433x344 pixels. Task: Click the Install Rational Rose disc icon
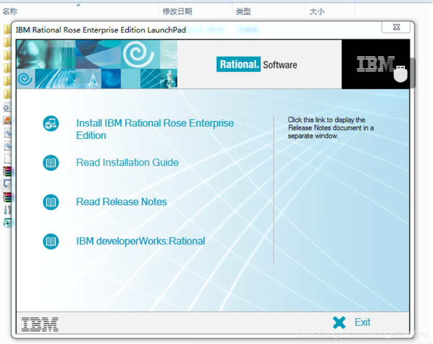(x=51, y=123)
